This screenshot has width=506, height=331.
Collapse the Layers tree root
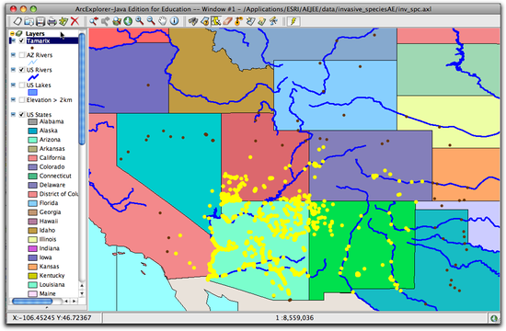point(12,33)
